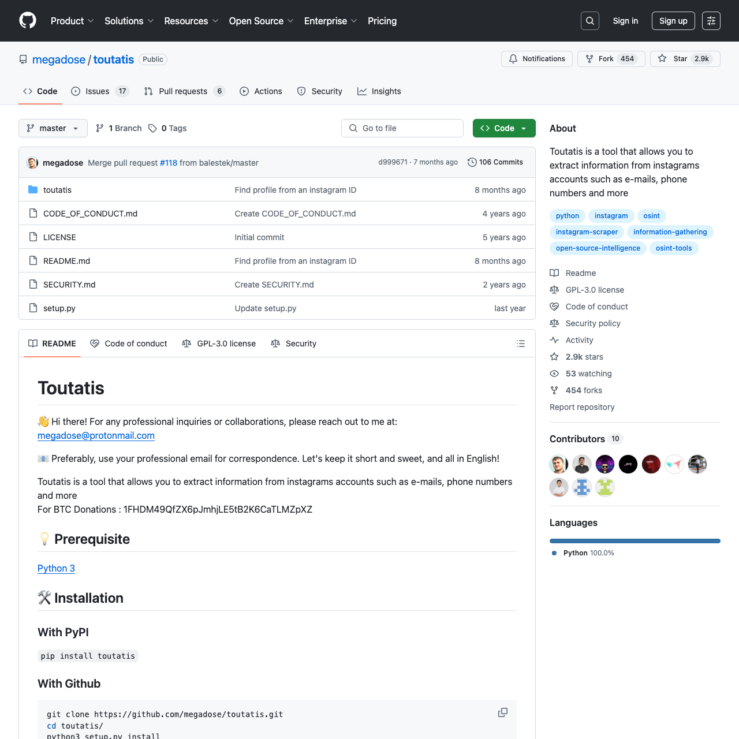Image resolution: width=739 pixels, height=739 pixels.
Task: Open the search magnifier button
Action: [590, 21]
